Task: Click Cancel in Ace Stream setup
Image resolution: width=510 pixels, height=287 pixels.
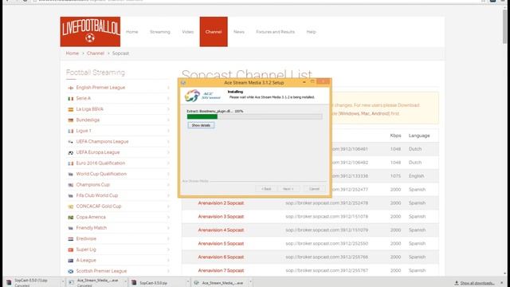Action: (314, 189)
